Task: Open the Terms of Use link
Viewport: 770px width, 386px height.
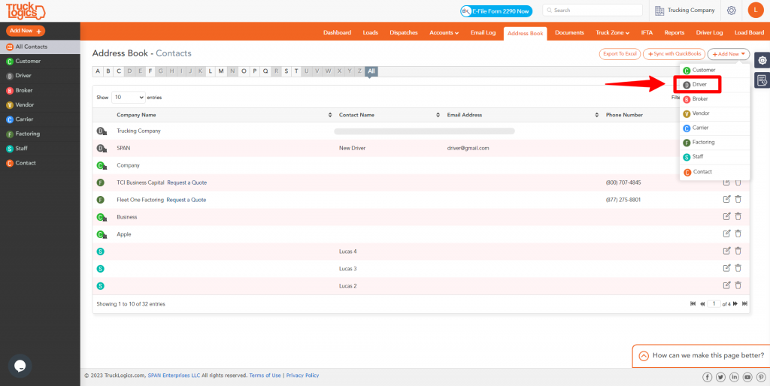Action: (265, 375)
